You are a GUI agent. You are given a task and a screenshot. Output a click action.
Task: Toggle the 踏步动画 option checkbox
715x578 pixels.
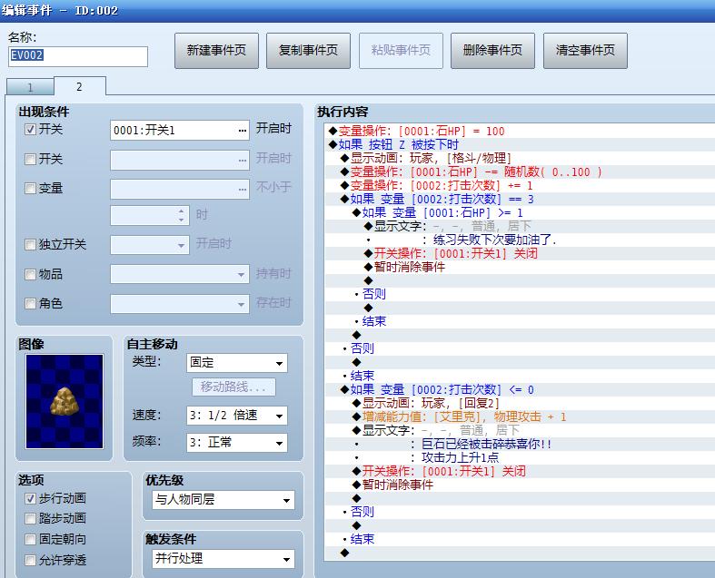[x=30, y=518]
